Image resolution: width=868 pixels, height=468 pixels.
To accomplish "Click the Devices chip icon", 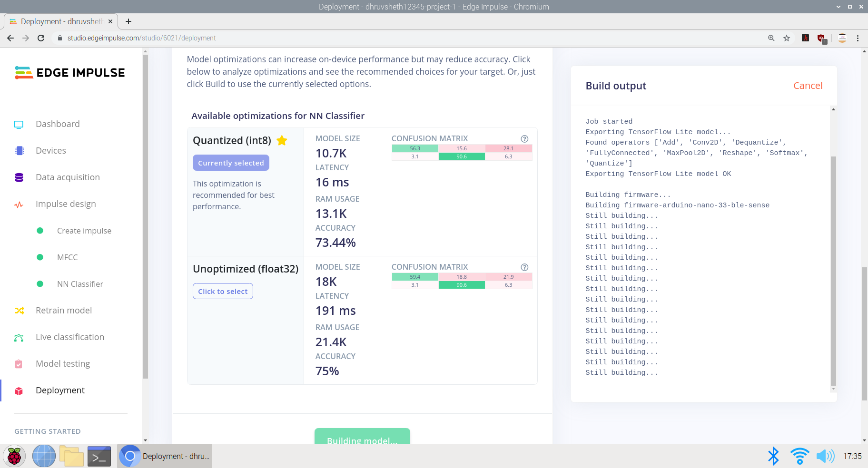I will pyautogui.click(x=19, y=151).
